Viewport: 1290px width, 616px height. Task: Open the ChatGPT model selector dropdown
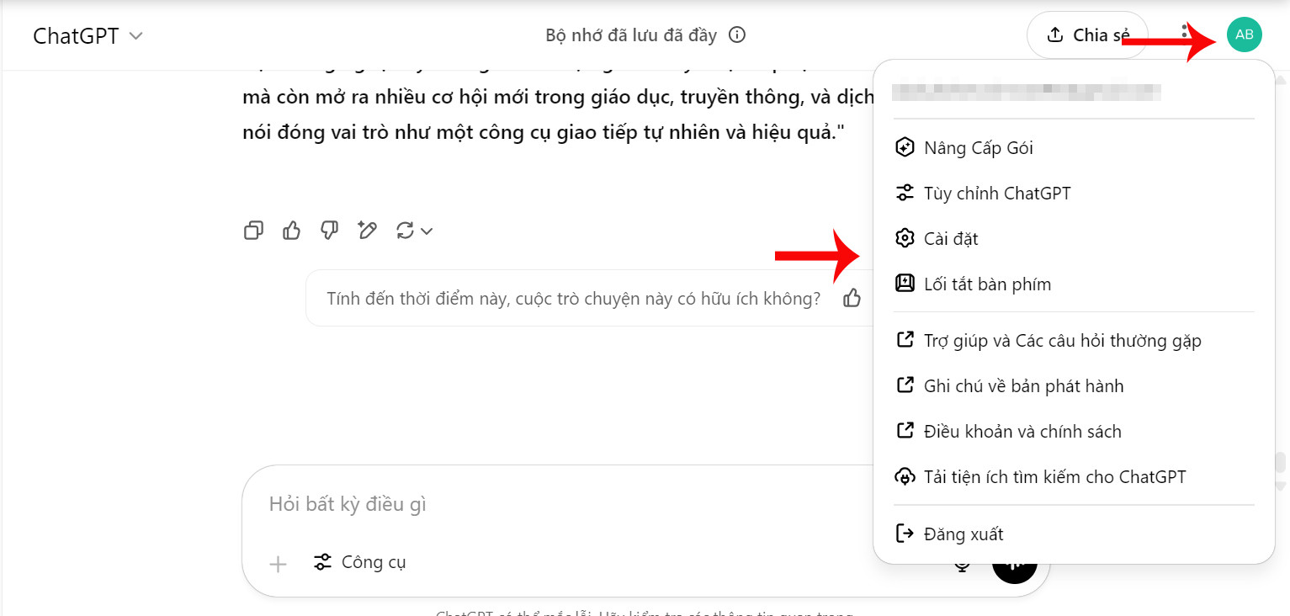(x=88, y=35)
